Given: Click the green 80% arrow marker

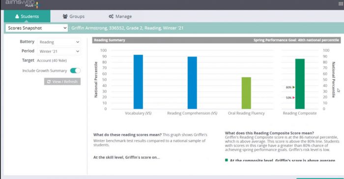Looking at the screenshot, I should coord(294,87).
